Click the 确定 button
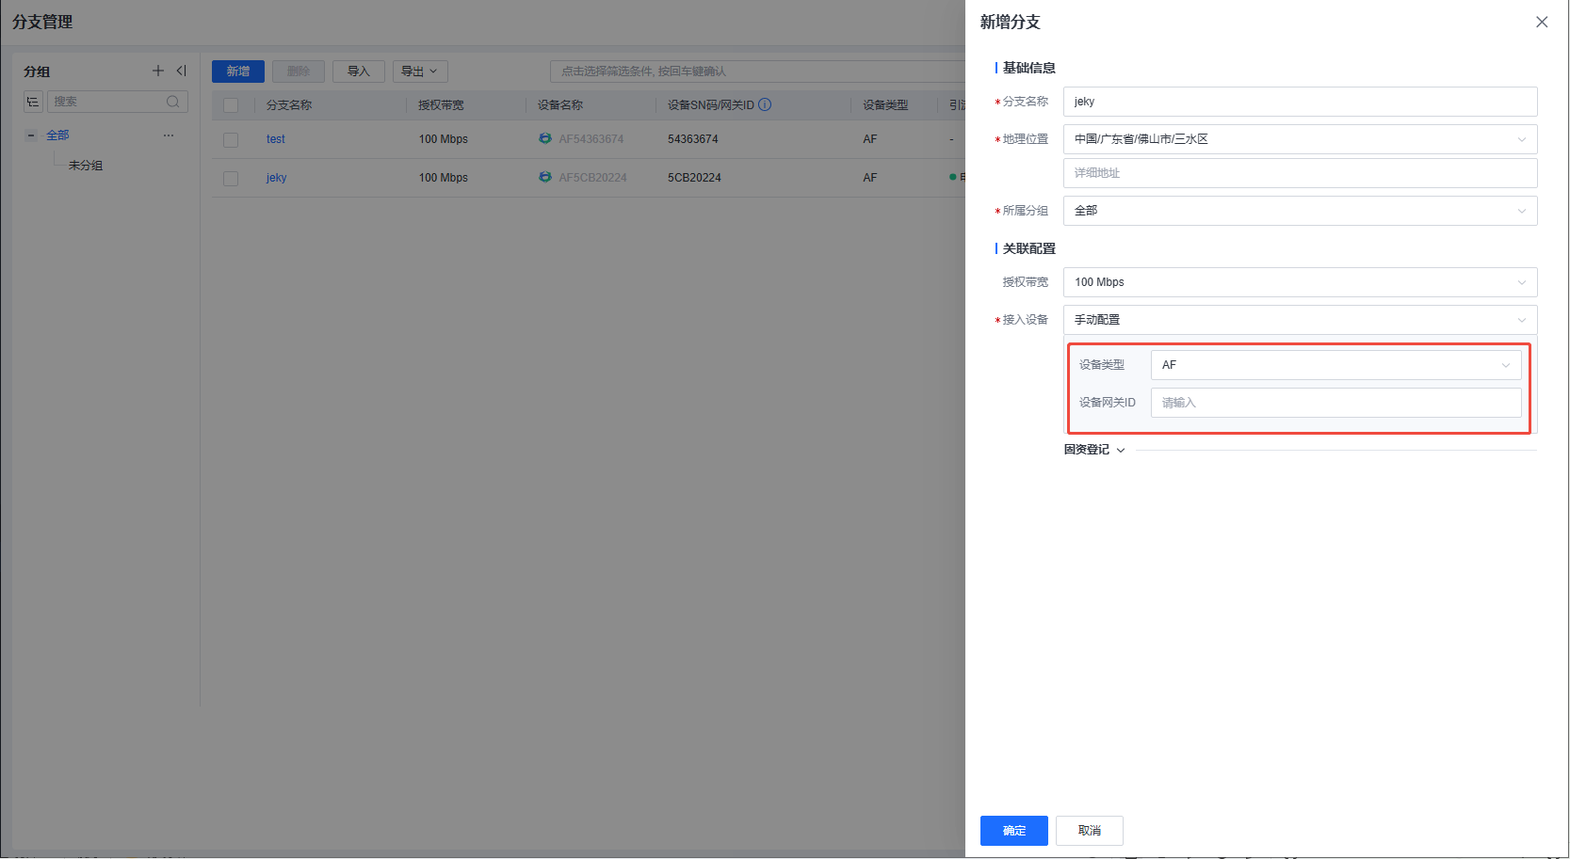 (1013, 831)
